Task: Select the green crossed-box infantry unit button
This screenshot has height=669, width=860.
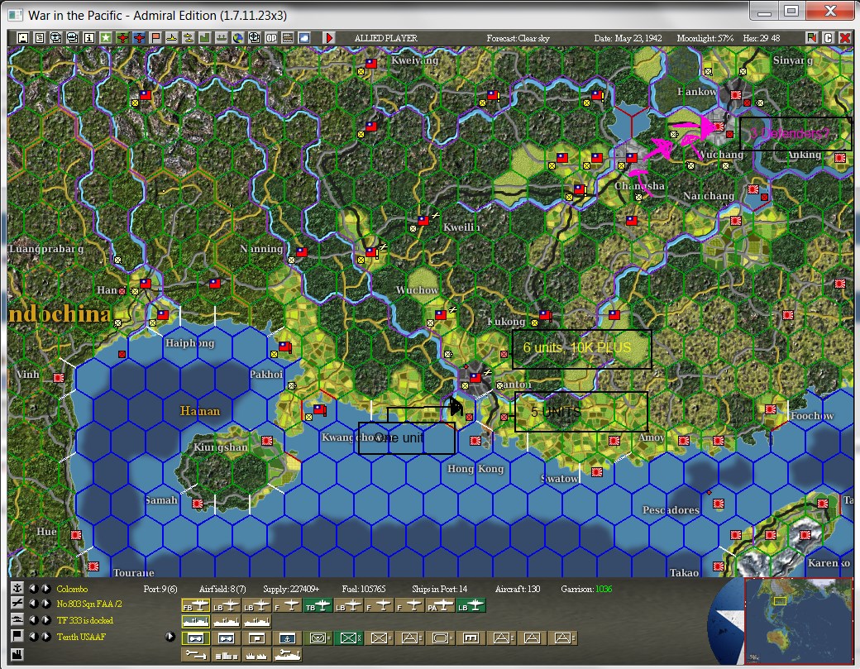Action: [x=349, y=638]
